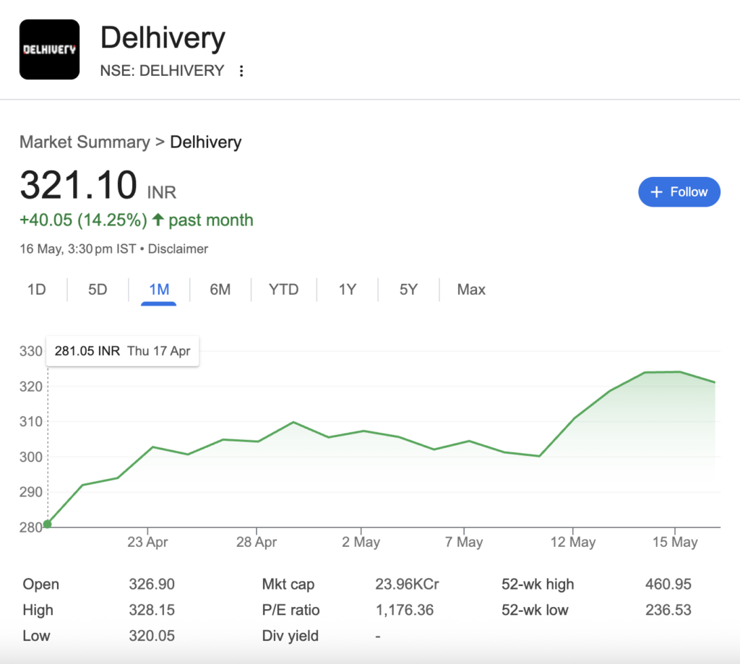Screen dimensions: 740x664
Task: Switch to the YTD chart range
Action: (x=283, y=289)
